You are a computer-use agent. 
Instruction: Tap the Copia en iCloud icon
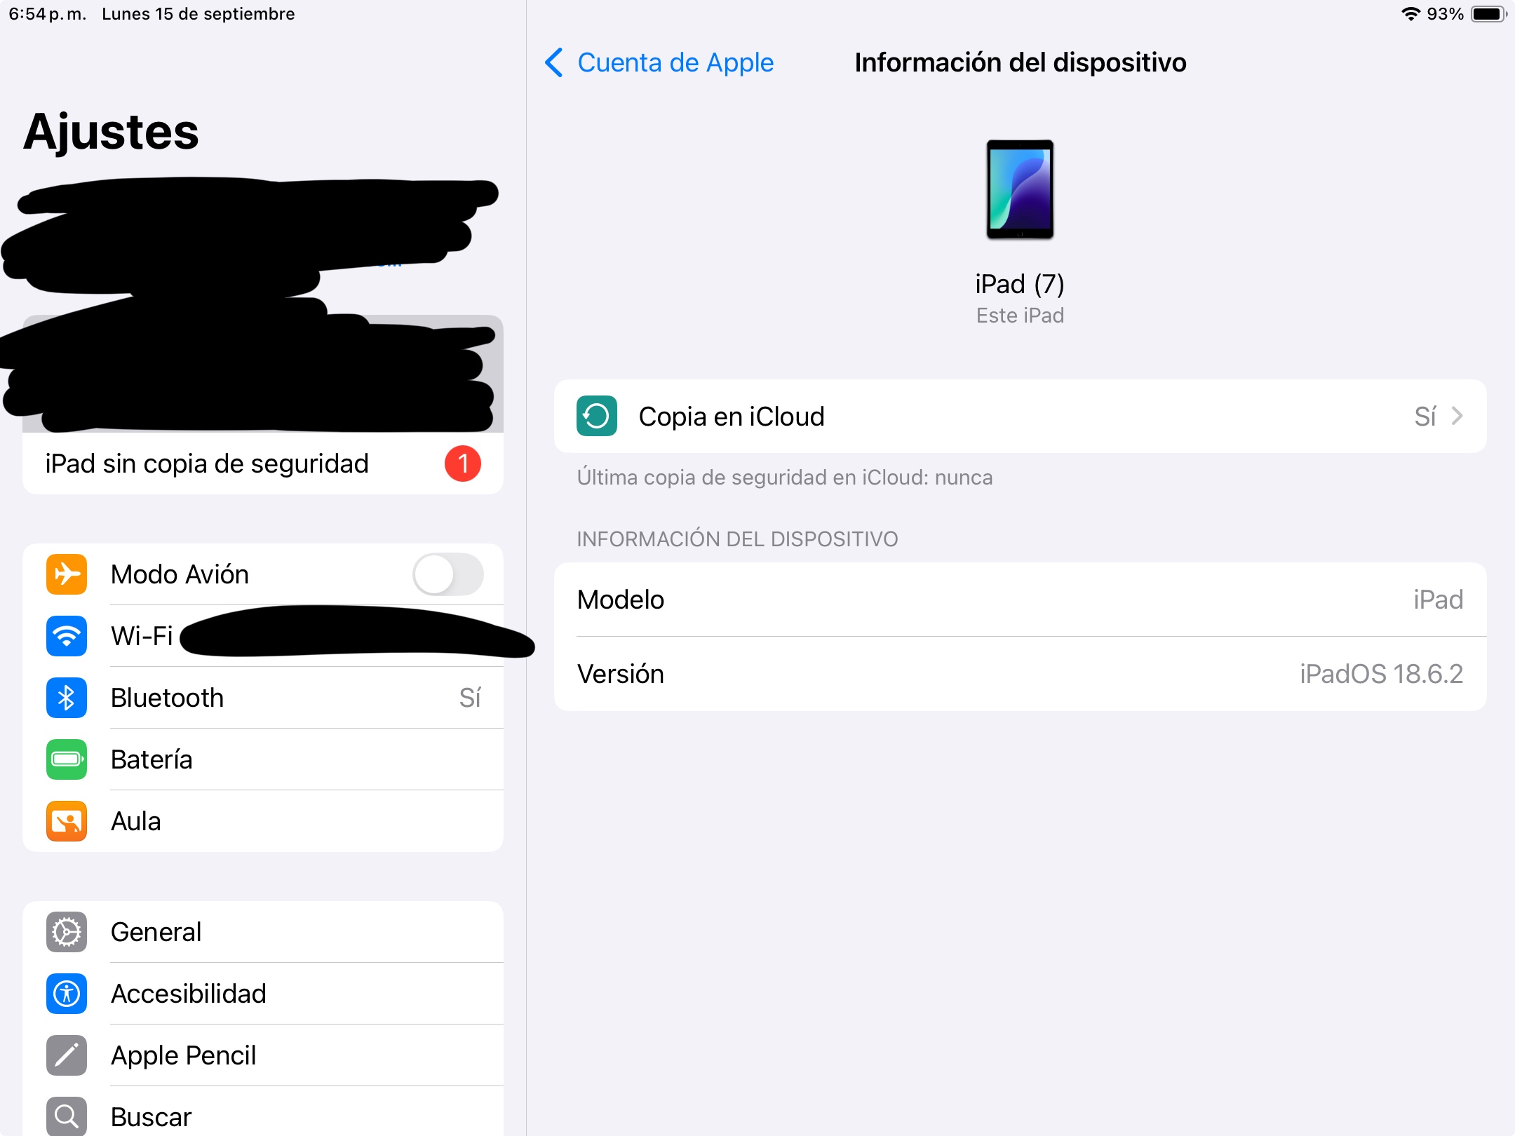tap(597, 417)
